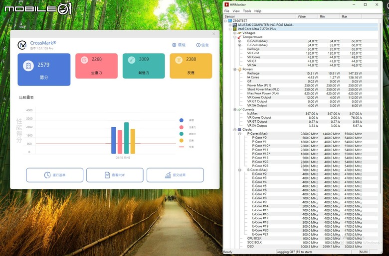
Task: Click the HWMonitor title bar app icon
Action: [x=226, y=4]
